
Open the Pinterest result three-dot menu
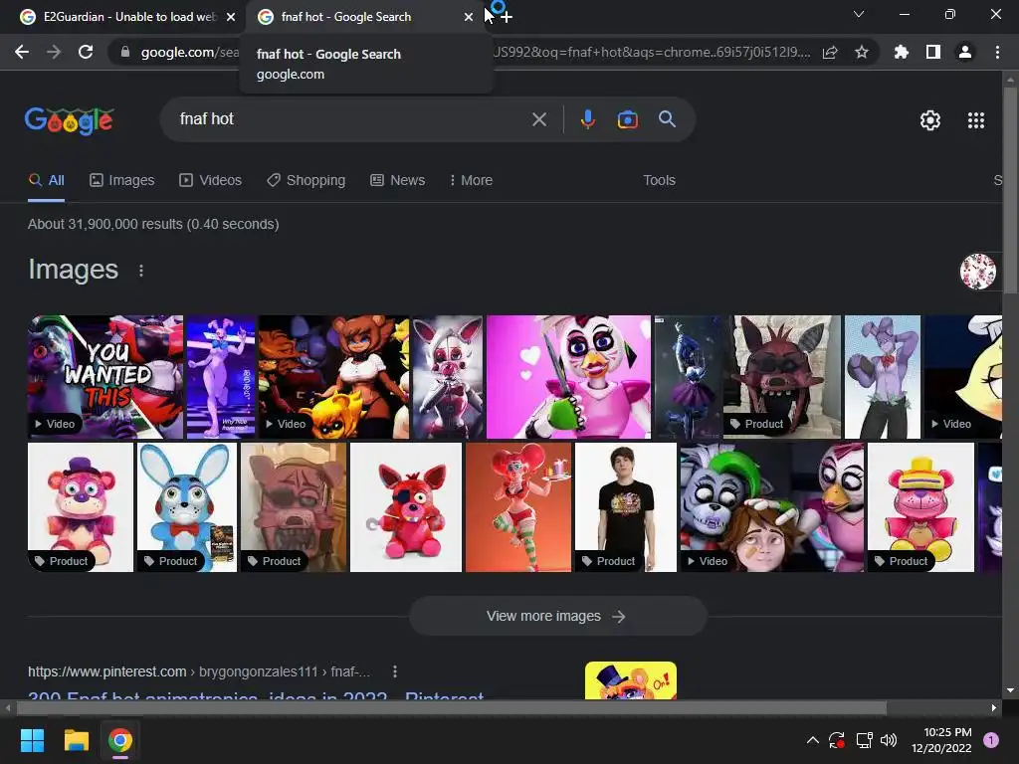coord(394,671)
